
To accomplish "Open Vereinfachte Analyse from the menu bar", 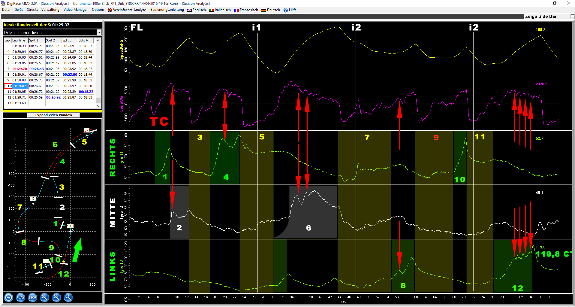I will [x=127, y=10].
